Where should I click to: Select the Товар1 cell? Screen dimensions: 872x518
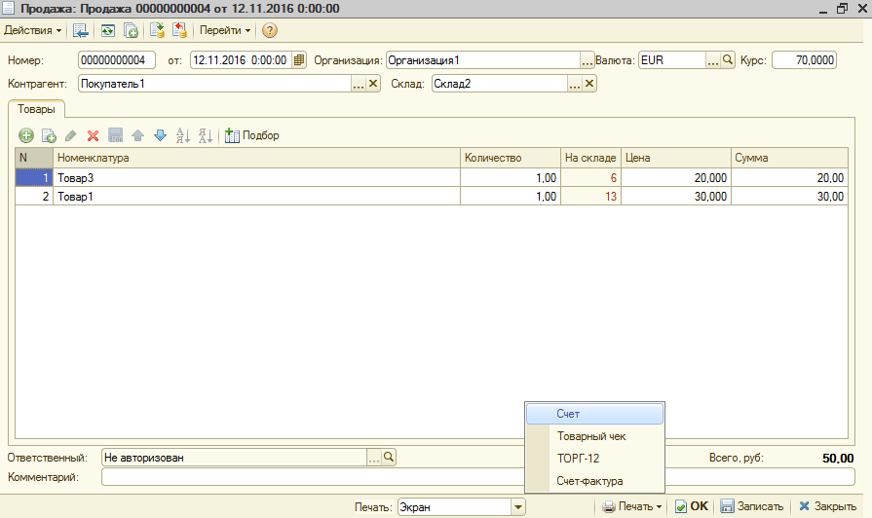click(256, 196)
